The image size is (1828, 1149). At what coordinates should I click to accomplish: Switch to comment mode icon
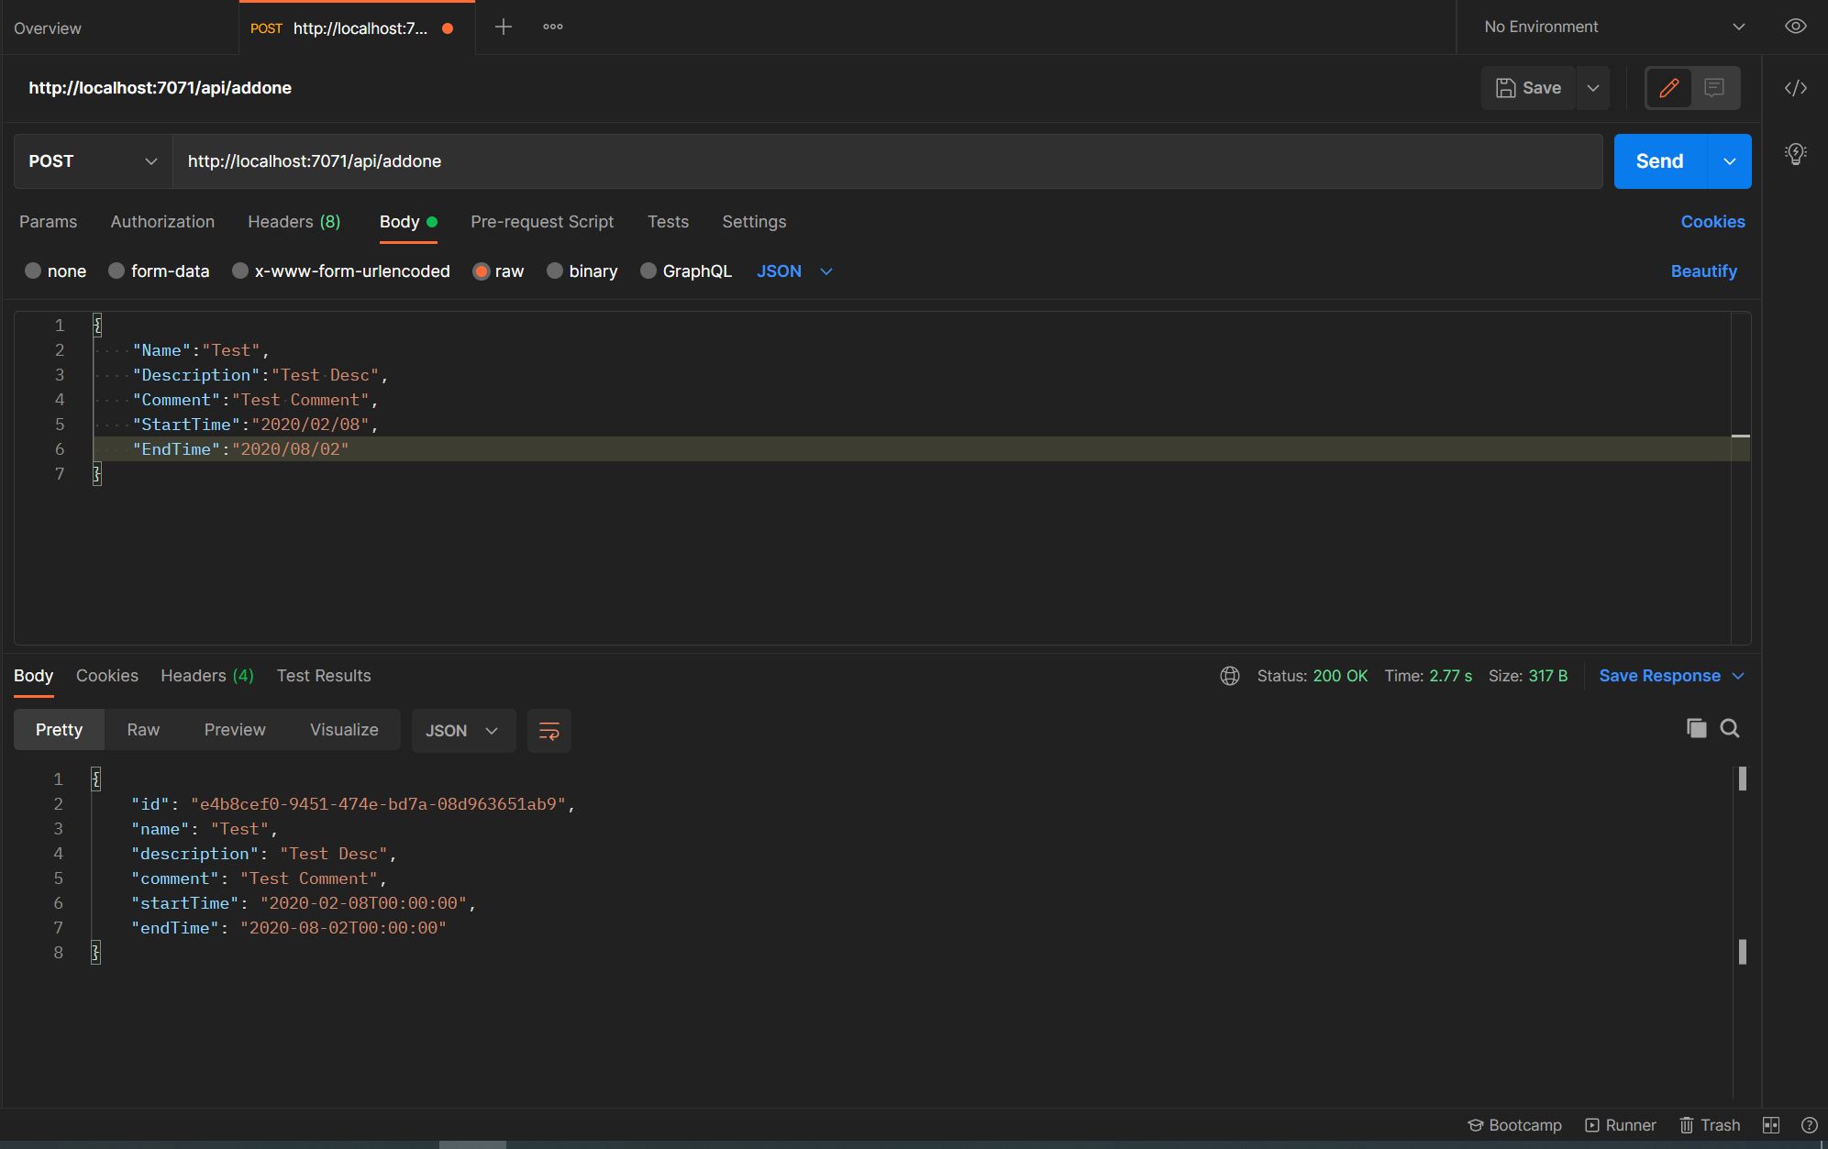point(1714,88)
